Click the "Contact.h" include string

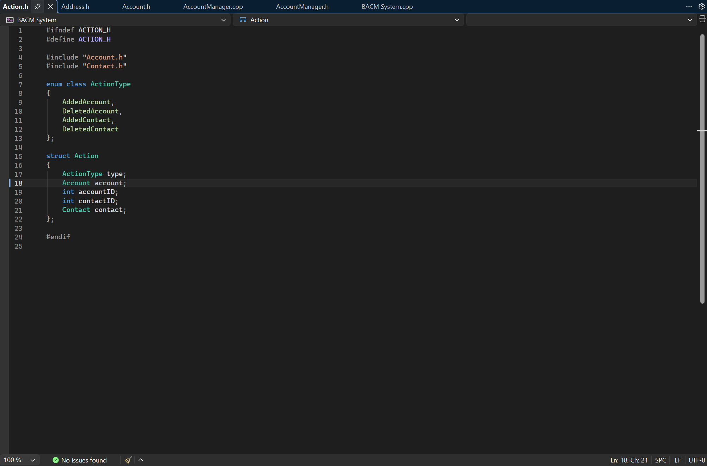tap(104, 66)
